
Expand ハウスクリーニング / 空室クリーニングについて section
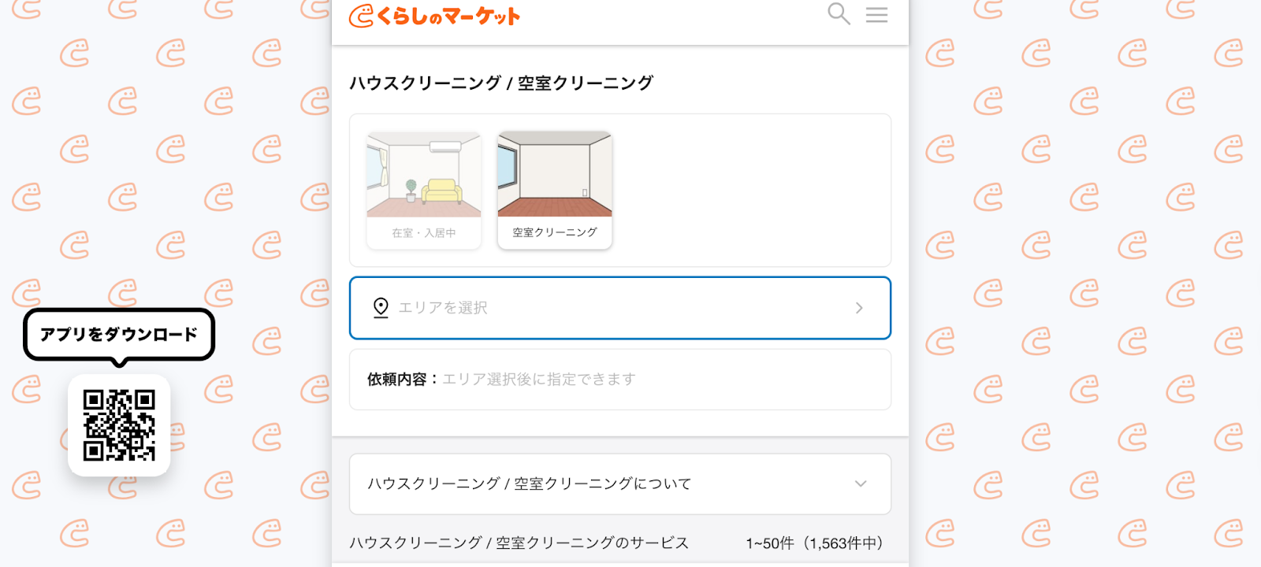pos(620,484)
